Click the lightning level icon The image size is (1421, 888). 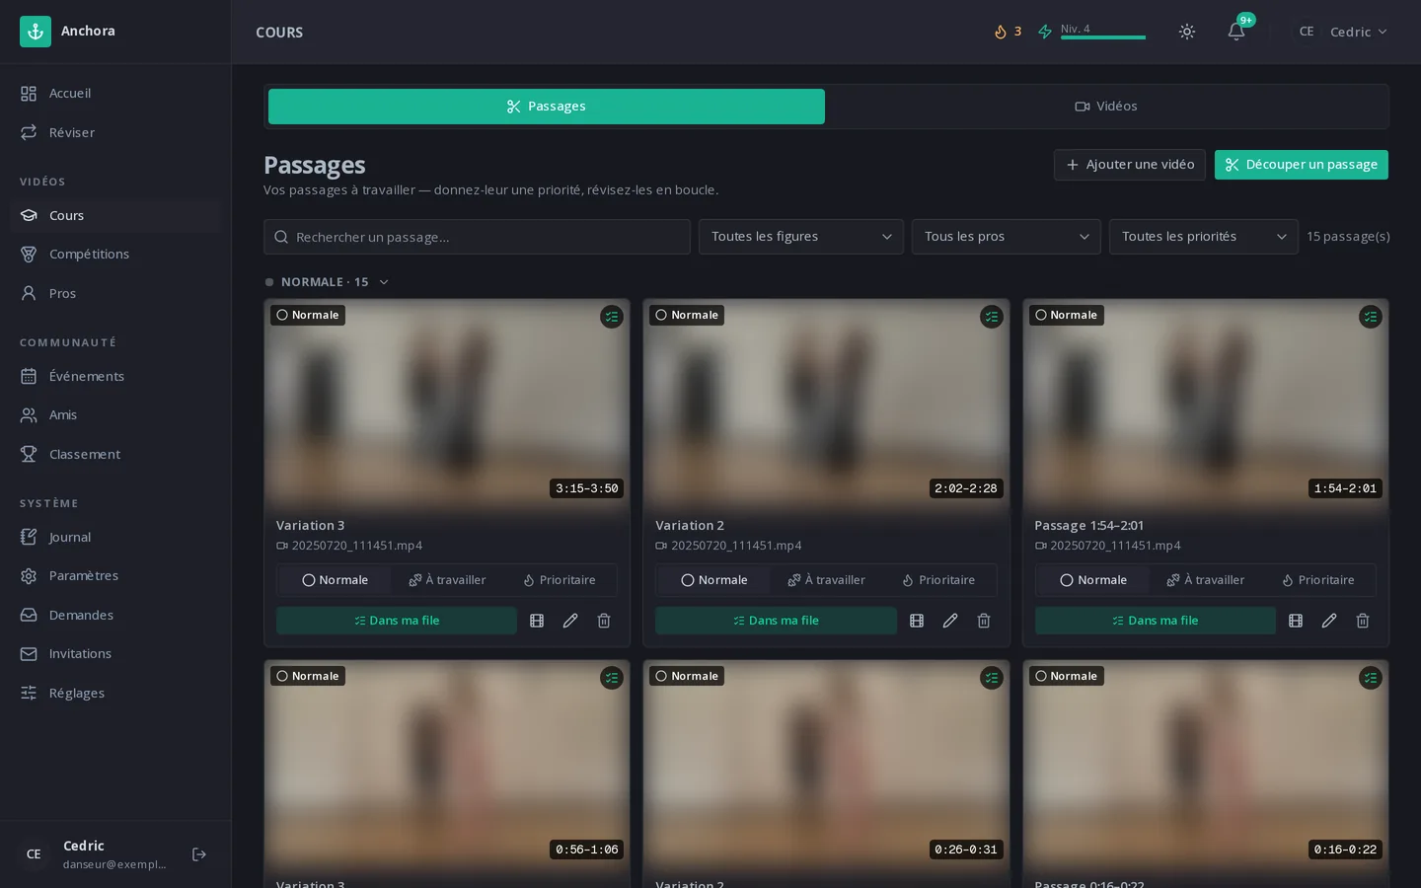coord(1045,32)
